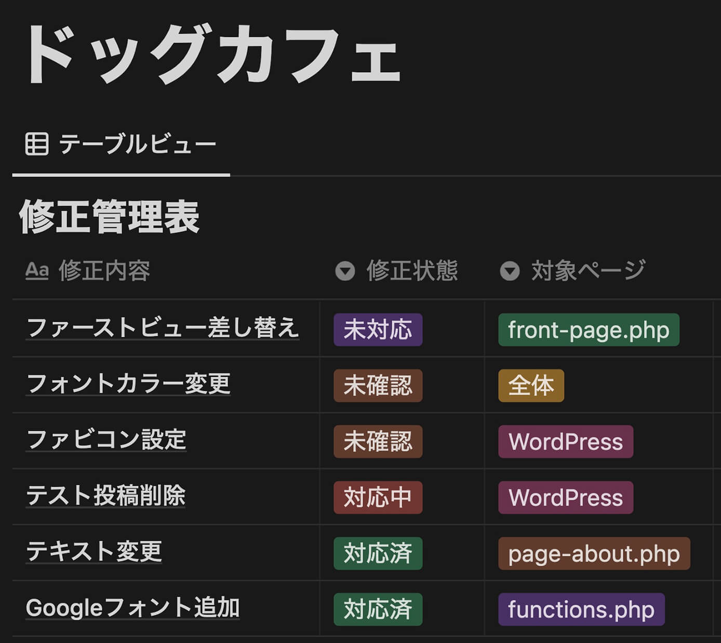Click the 対応中 status tag

(378, 498)
